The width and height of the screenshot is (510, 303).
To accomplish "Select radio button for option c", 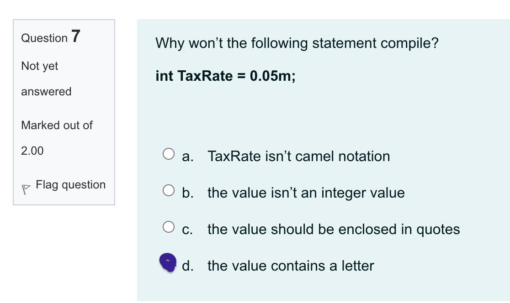I will (x=169, y=227).
